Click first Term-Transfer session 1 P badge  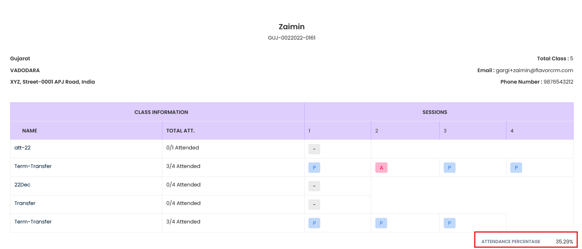click(x=314, y=168)
